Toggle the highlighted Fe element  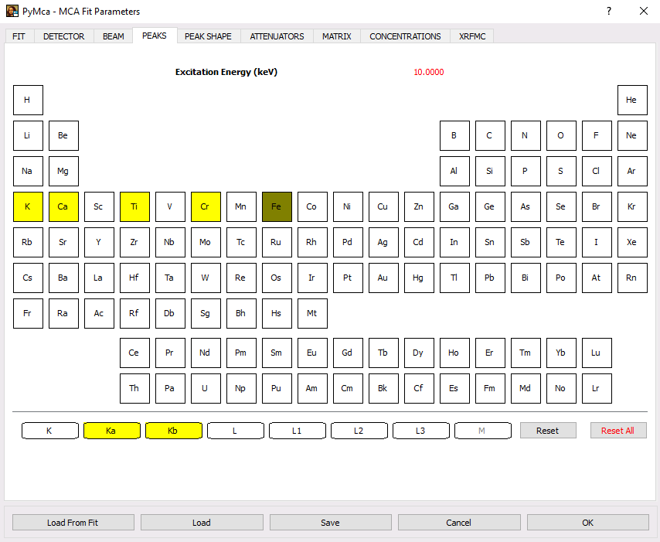click(277, 206)
